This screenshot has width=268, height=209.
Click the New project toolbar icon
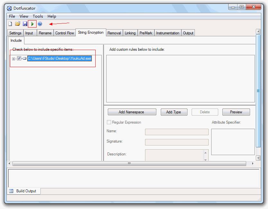click(x=10, y=24)
